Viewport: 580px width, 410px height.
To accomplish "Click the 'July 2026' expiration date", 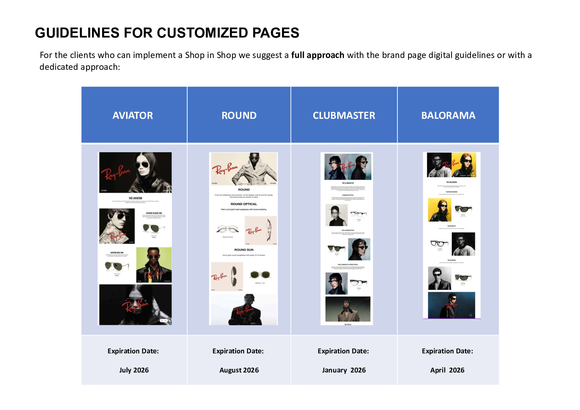I will pyautogui.click(x=134, y=370).
